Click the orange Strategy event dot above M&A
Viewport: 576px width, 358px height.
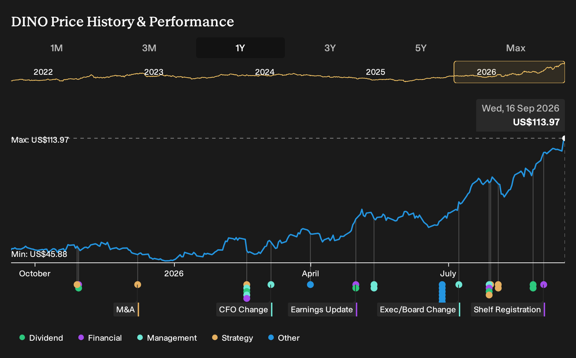point(138,285)
